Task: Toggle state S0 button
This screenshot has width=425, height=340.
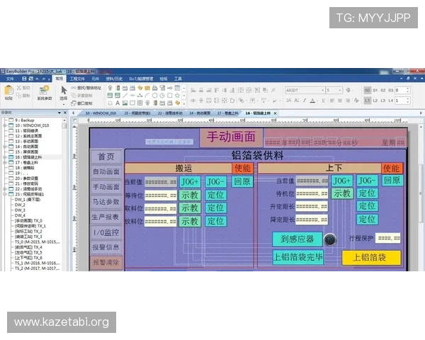Action: coord(367,90)
